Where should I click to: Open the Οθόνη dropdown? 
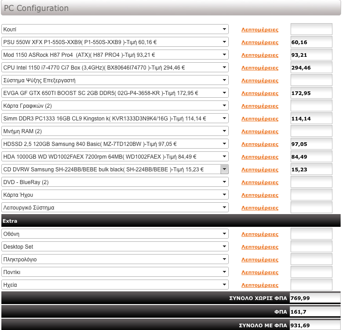[x=115, y=234]
